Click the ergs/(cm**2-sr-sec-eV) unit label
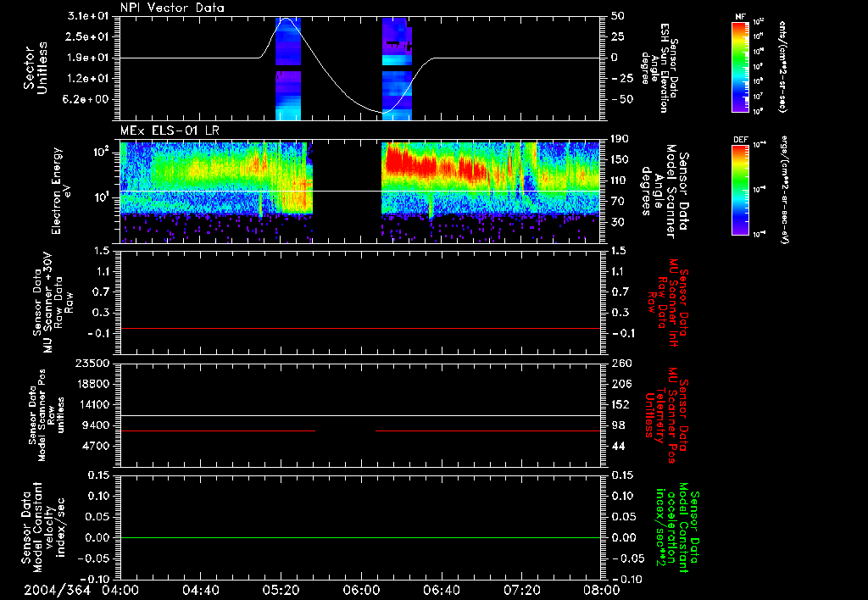Screen dimensions: 868x600 pos(784,190)
